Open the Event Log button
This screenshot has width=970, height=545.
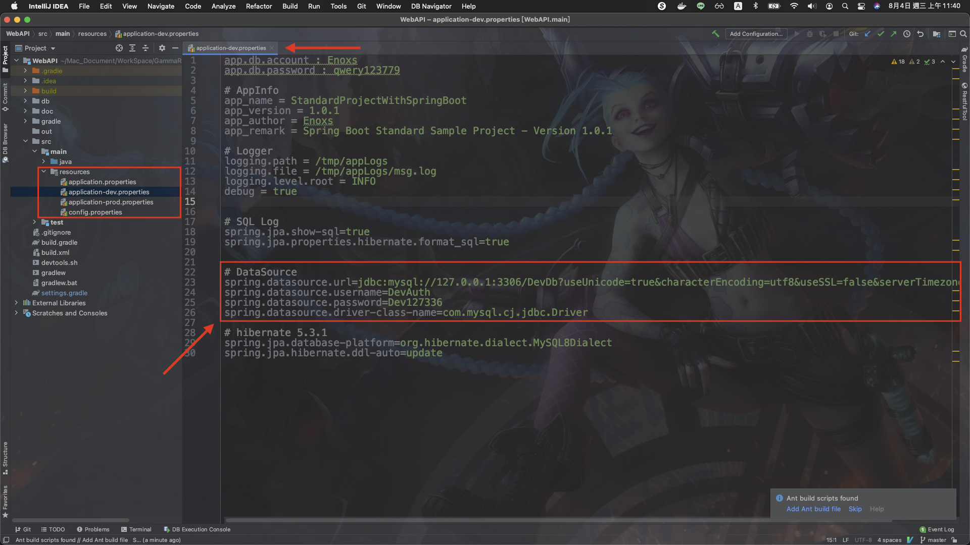[x=937, y=529]
